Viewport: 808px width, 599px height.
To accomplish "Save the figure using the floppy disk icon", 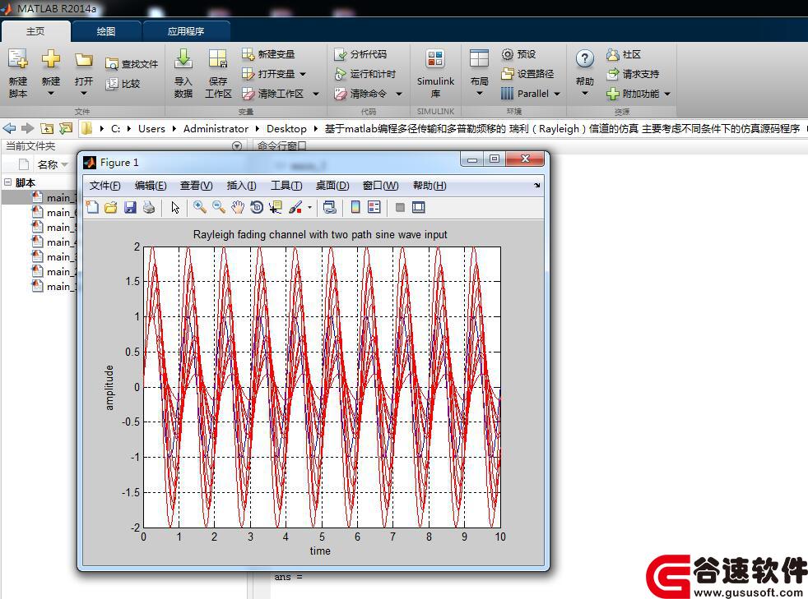I will [x=130, y=207].
